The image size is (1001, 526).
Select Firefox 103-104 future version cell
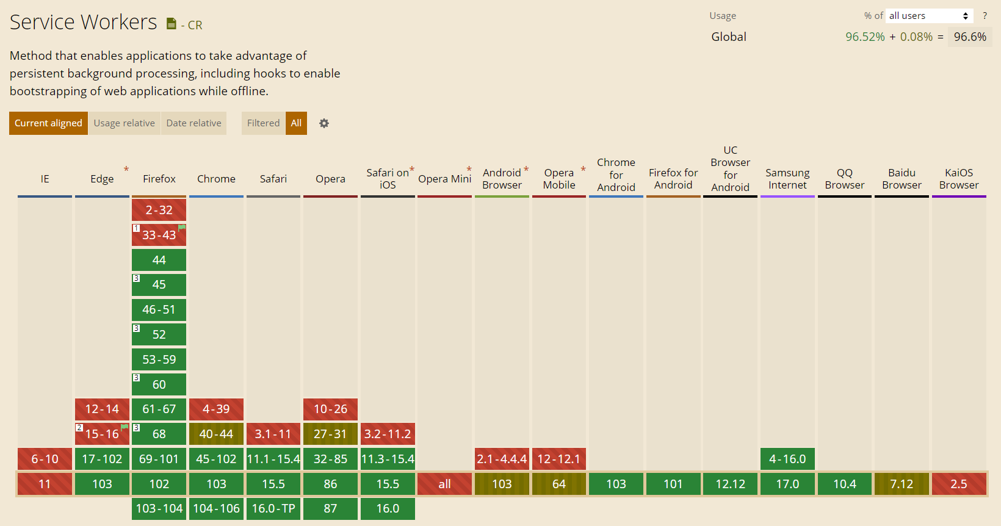pyautogui.click(x=159, y=508)
